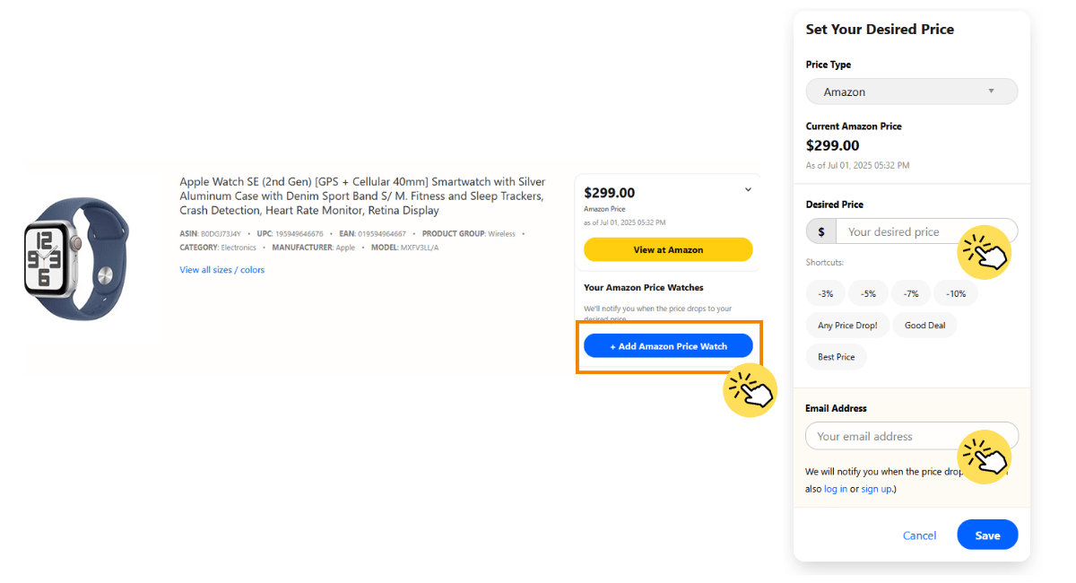Viewport: 1076px width, 583px height.
Task: Select the -5% price shortcut
Action: tap(867, 292)
